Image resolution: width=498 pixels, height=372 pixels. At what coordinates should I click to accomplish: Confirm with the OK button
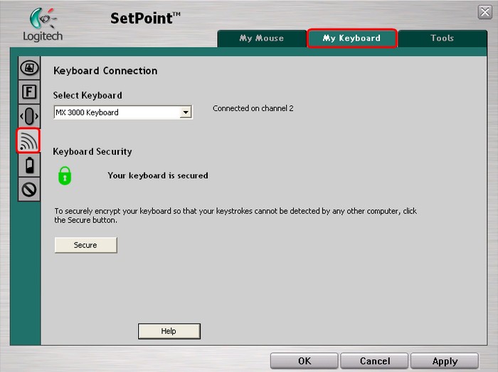tap(304, 361)
